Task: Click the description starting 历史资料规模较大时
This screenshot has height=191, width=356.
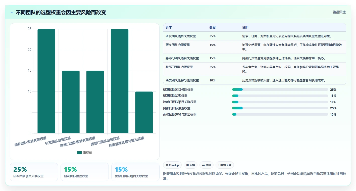Action: (x=284, y=80)
